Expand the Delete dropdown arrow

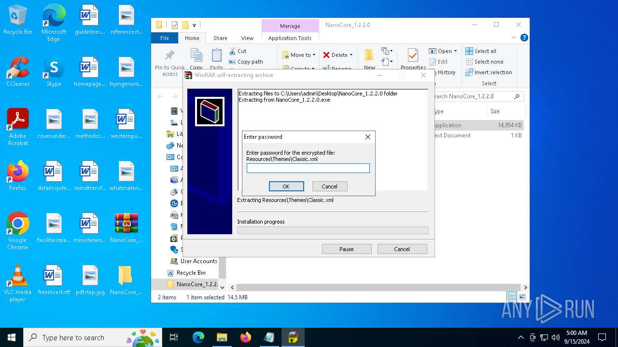tap(351, 55)
